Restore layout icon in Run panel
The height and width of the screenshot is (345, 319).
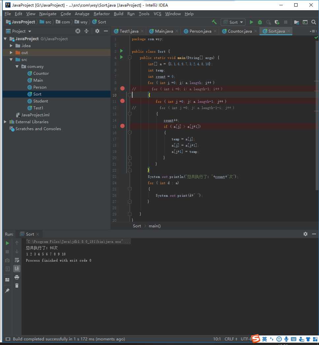[7, 280]
